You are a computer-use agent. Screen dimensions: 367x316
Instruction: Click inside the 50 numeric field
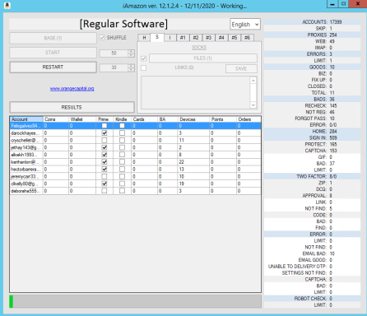point(114,53)
